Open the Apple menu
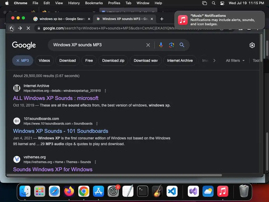 click(x=7, y=3)
